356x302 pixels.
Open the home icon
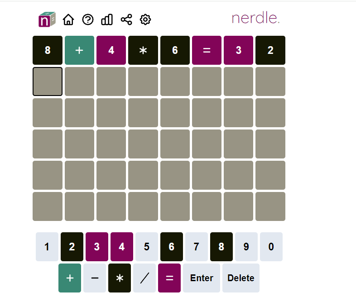[x=68, y=19]
